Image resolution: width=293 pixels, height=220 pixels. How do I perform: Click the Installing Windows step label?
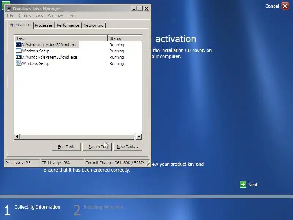point(103,207)
